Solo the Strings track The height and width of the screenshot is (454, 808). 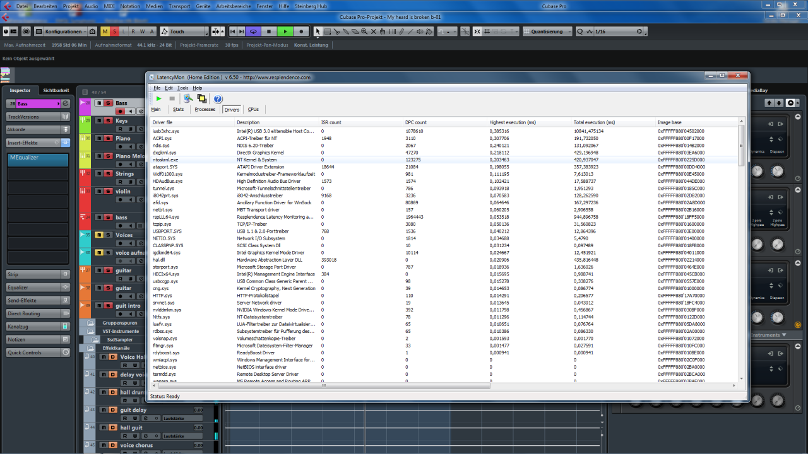[x=108, y=173]
